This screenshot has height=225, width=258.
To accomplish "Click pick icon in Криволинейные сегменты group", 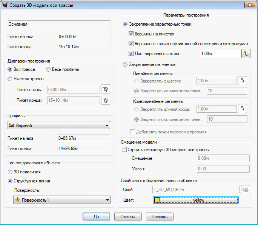I will tap(243, 109).
